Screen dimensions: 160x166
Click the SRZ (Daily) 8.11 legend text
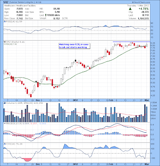pos(15,42)
